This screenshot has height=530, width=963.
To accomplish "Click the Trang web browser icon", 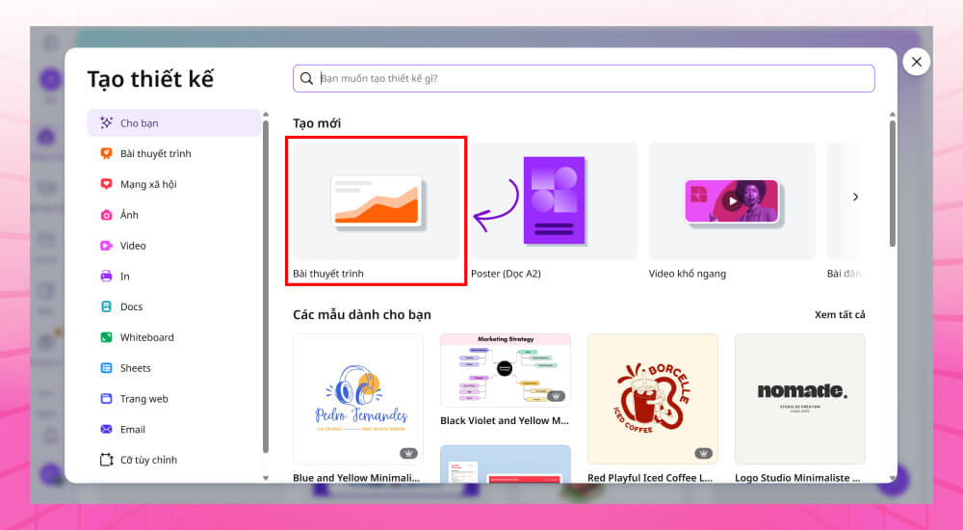I will point(106,398).
